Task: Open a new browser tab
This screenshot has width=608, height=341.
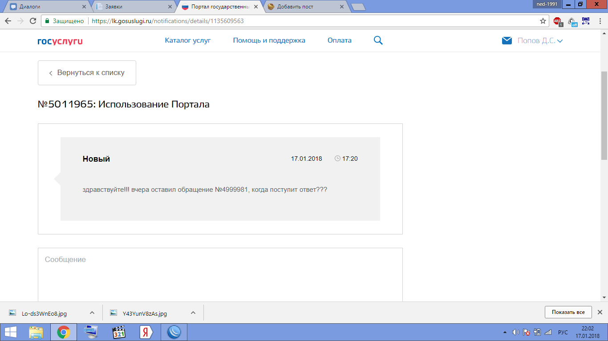Action: click(358, 7)
